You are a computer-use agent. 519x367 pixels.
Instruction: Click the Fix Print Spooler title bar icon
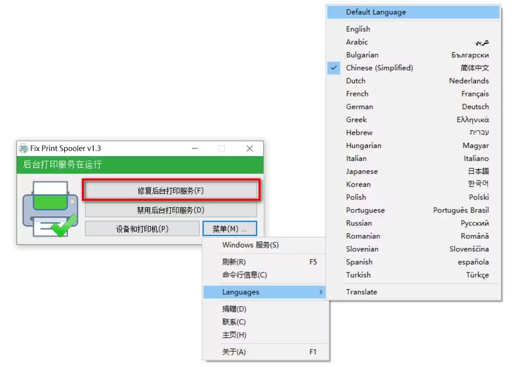pyautogui.click(x=24, y=149)
